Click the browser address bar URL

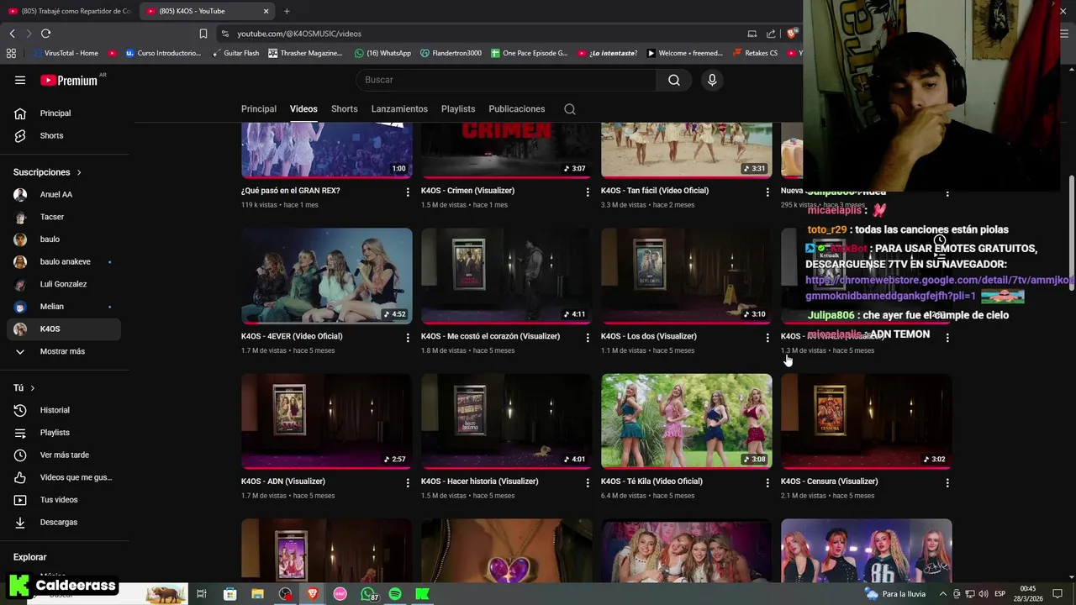(x=299, y=34)
